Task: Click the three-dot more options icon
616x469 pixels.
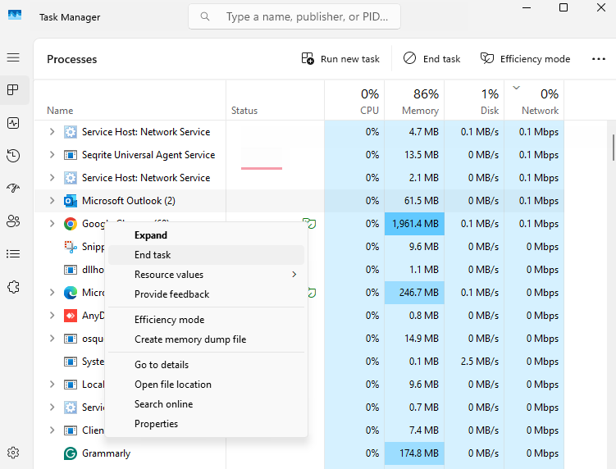Action: 598,59
